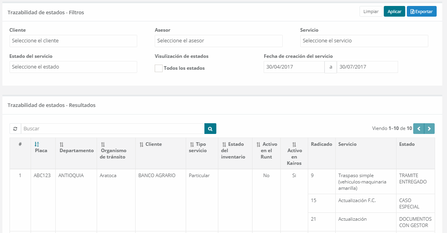This screenshot has height=233, width=447.
Task: Expand the Servicio selection dropdown
Action: tap(364, 41)
